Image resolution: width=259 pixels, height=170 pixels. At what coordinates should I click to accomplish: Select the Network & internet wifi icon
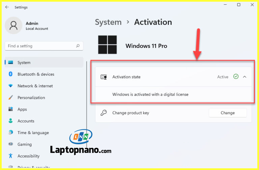click(10, 86)
